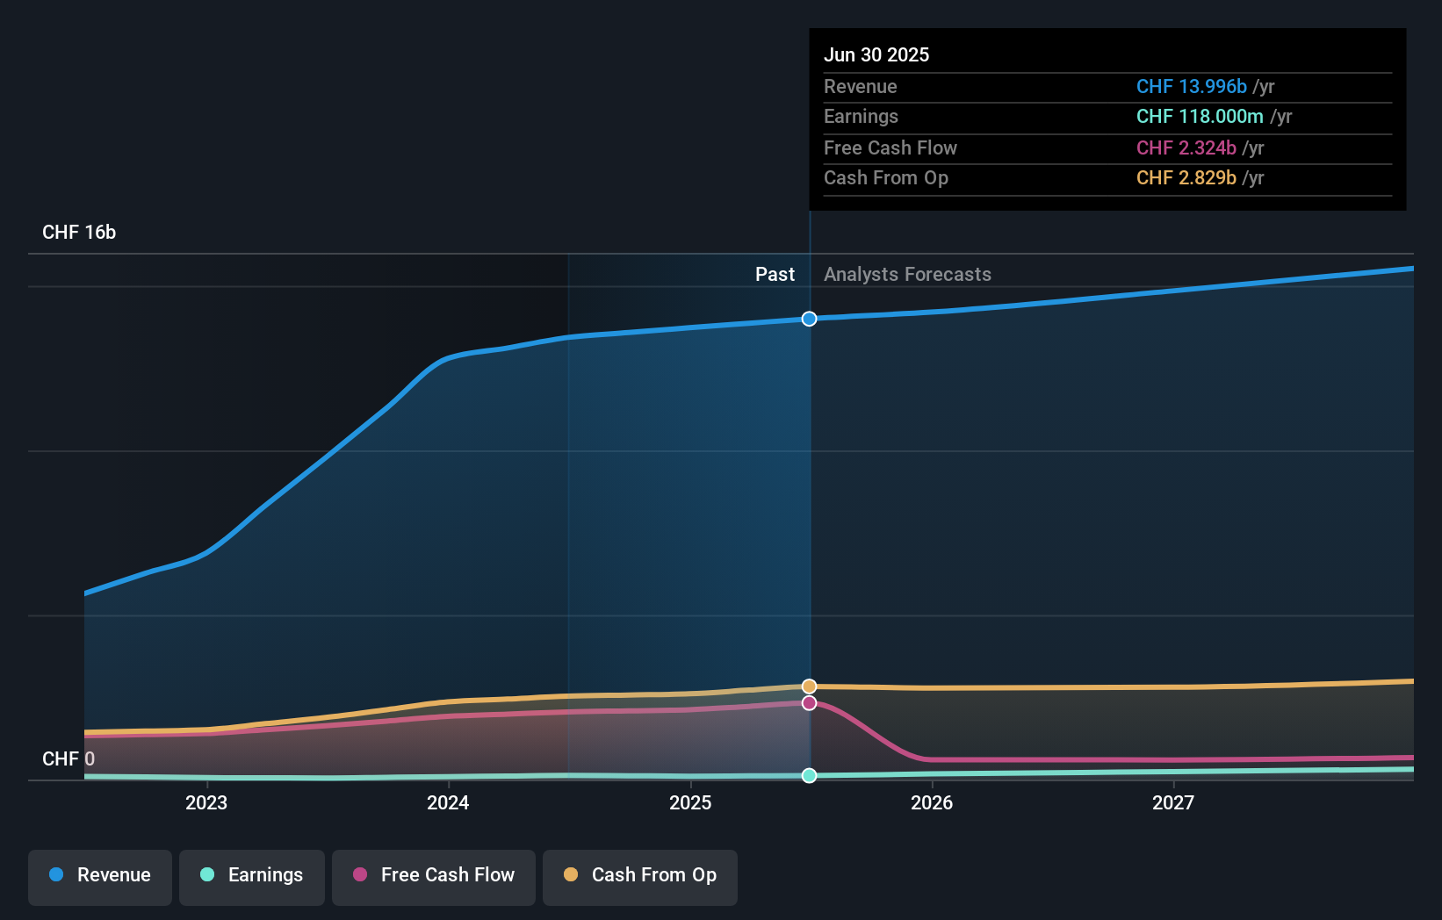Click the 2024 axis label
The image size is (1442, 920).
[x=448, y=802]
